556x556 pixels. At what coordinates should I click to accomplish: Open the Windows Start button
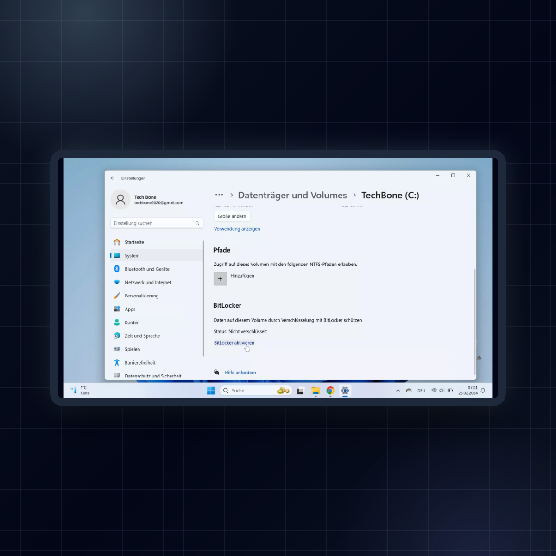[211, 391]
